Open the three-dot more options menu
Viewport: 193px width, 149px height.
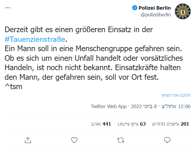click(8, 8)
